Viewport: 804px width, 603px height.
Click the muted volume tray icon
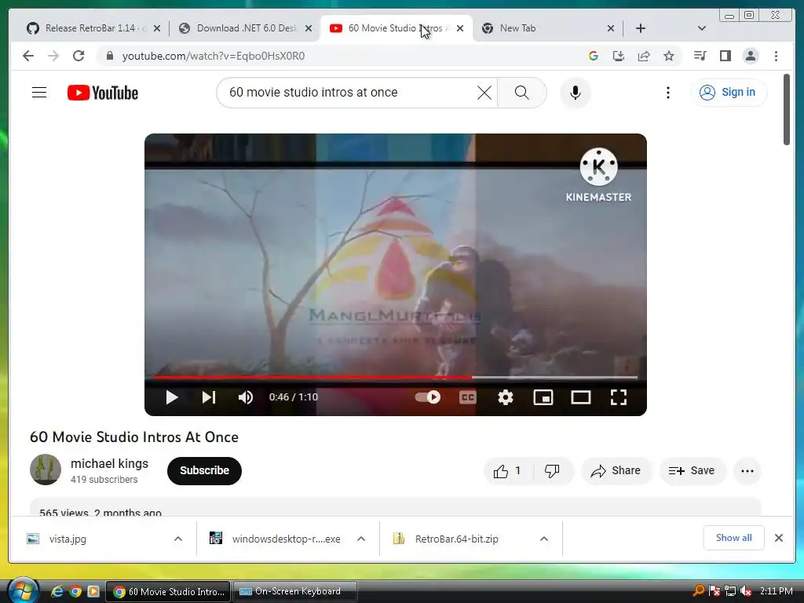746,591
